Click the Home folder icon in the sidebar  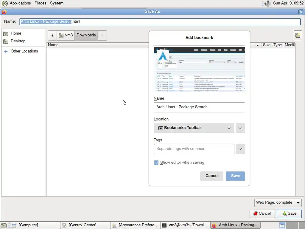click(6, 34)
